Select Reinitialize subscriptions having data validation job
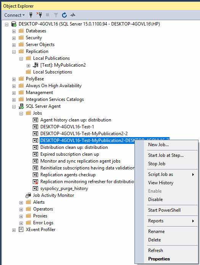Viewport: 200px width, 265px height. point(87,168)
